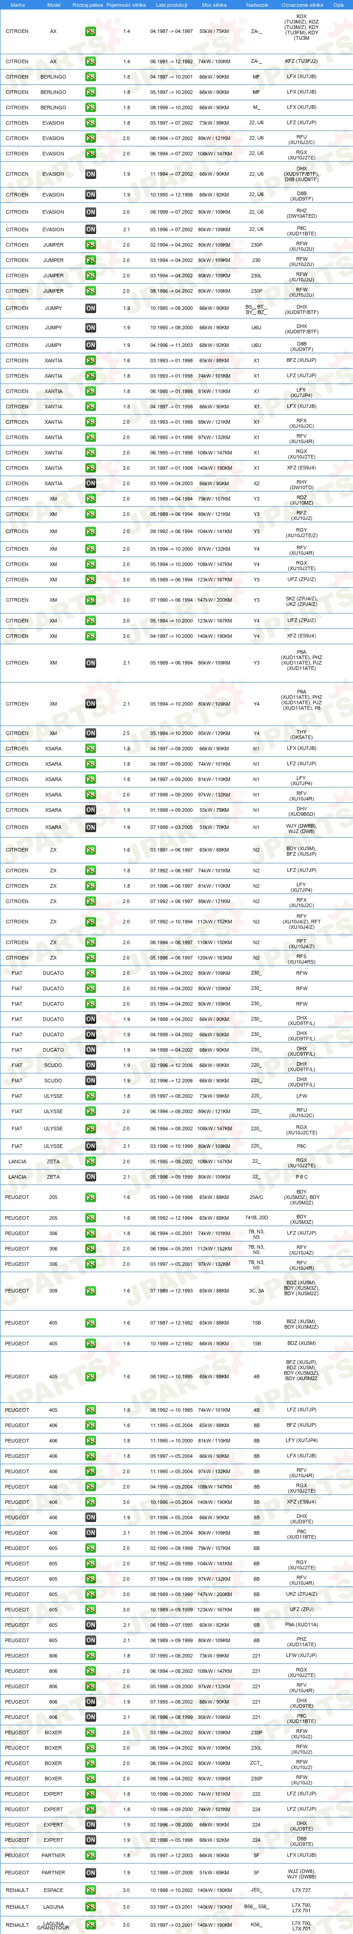Screen dimensions: 353x1934
Task: Click diesel ON icon in XM 2.5 THY row
Action: [x=90, y=733]
